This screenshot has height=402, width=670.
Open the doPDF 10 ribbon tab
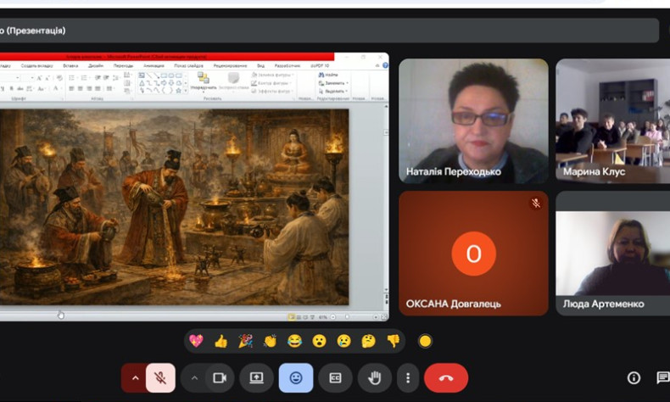click(x=320, y=66)
